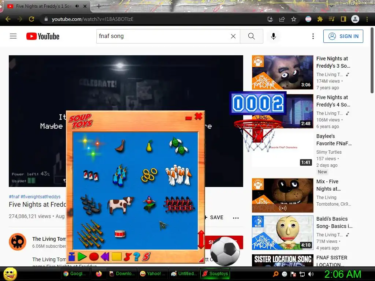Pick the white geese toy
This screenshot has height=281, width=375.
pyautogui.click(x=178, y=175)
